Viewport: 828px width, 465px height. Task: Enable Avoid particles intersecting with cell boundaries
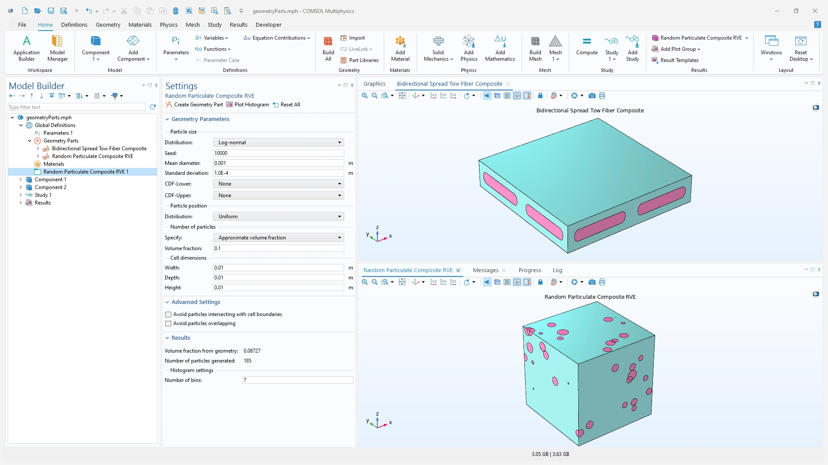tap(168, 315)
